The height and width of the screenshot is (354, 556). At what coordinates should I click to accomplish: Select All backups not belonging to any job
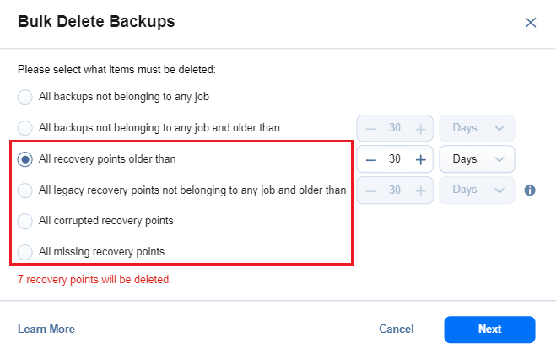(x=25, y=97)
